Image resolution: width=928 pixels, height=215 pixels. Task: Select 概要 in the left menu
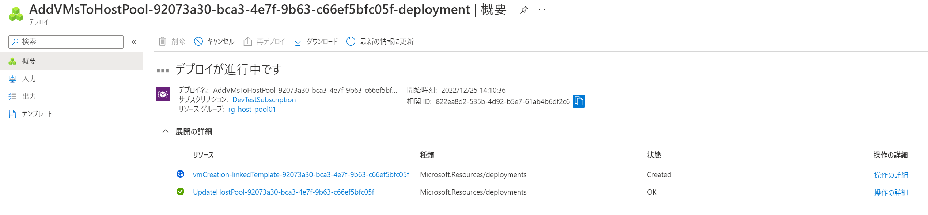coord(29,61)
